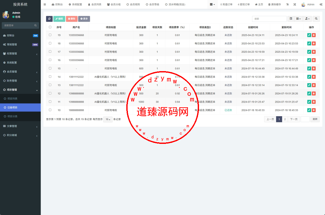Check the checkbox for row 17
325x215 pixels.
50,52
